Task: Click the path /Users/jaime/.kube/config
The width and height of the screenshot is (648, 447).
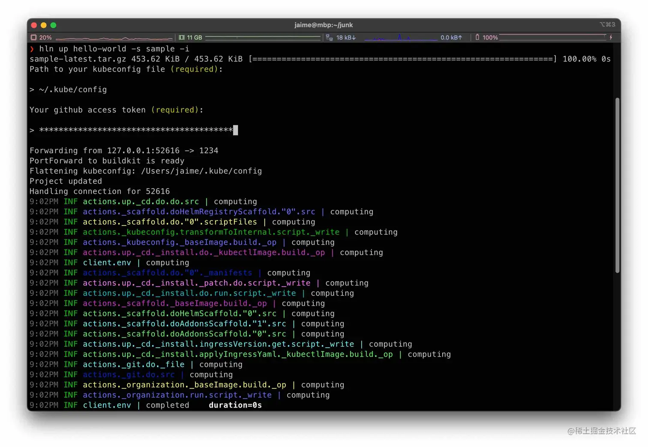Action: pyautogui.click(x=201, y=171)
